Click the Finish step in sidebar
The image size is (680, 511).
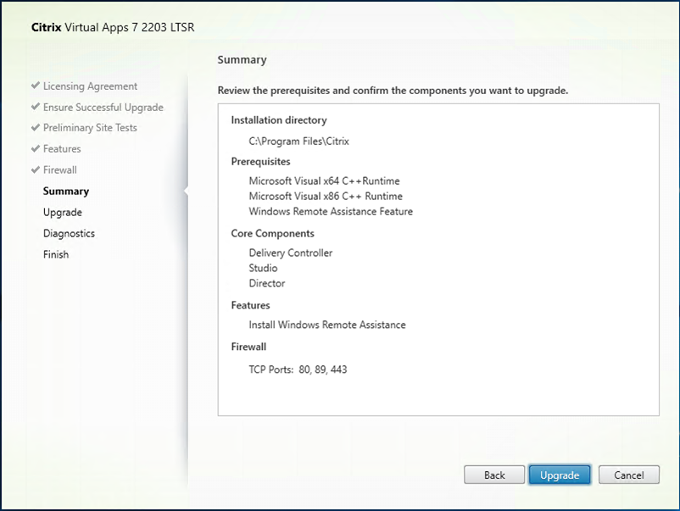point(56,255)
